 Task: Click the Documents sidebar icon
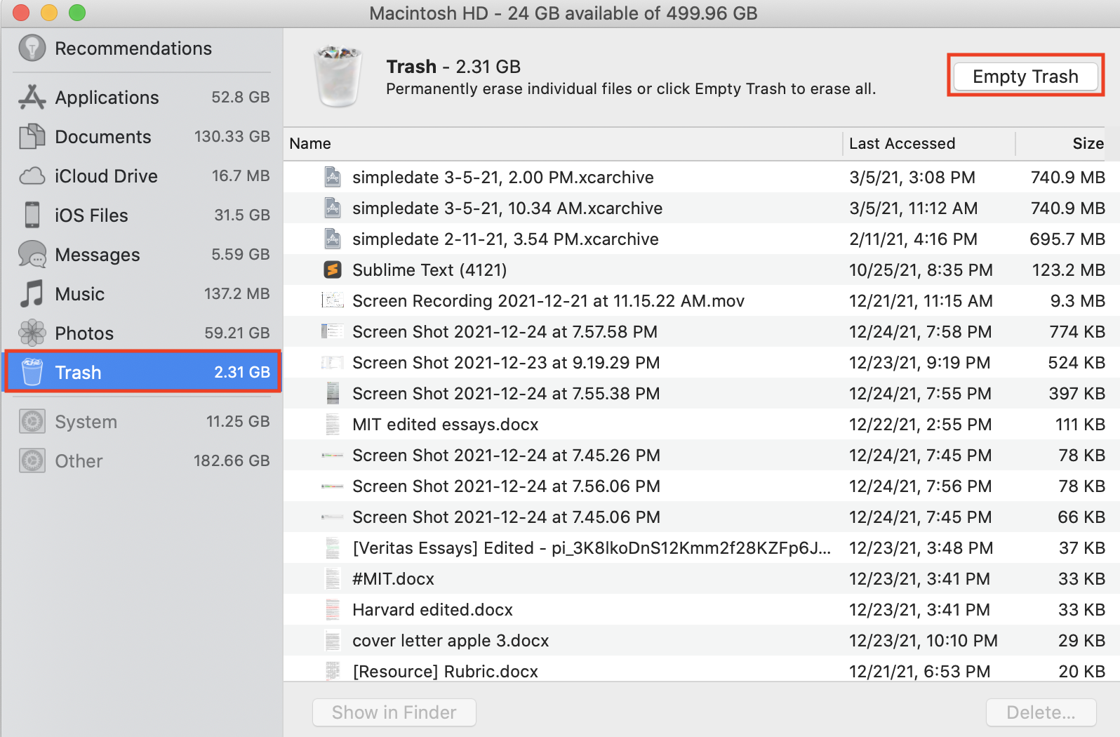[32, 136]
